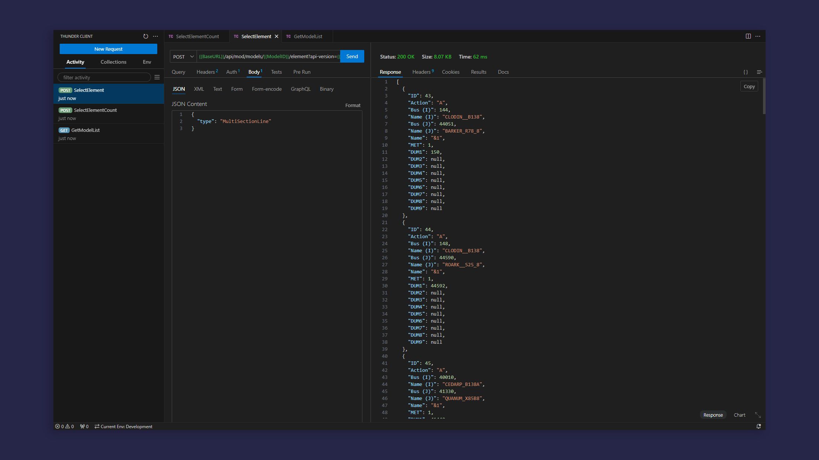Click Time: 62 ms text
Viewport: 819px width, 460px height.
(x=473, y=57)
